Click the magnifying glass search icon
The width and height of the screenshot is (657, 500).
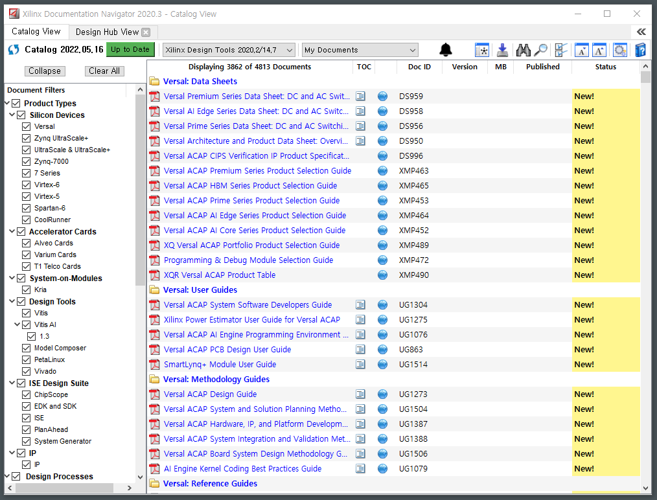click(x=541, y=51)
